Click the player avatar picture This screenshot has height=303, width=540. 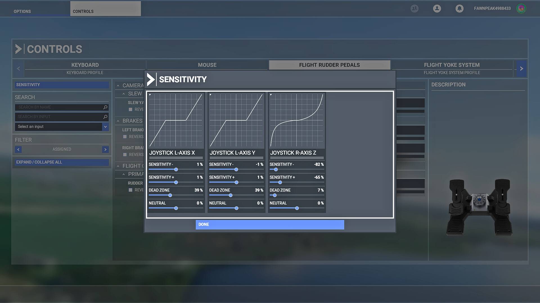tap(521, 8)
